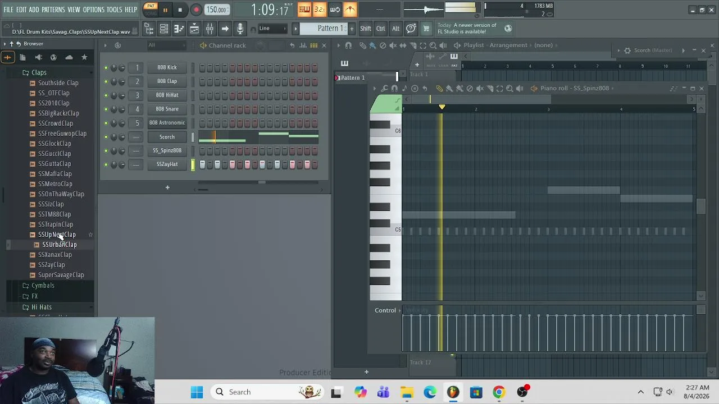Open the Mixer from the toolbar

pos(210,29)
